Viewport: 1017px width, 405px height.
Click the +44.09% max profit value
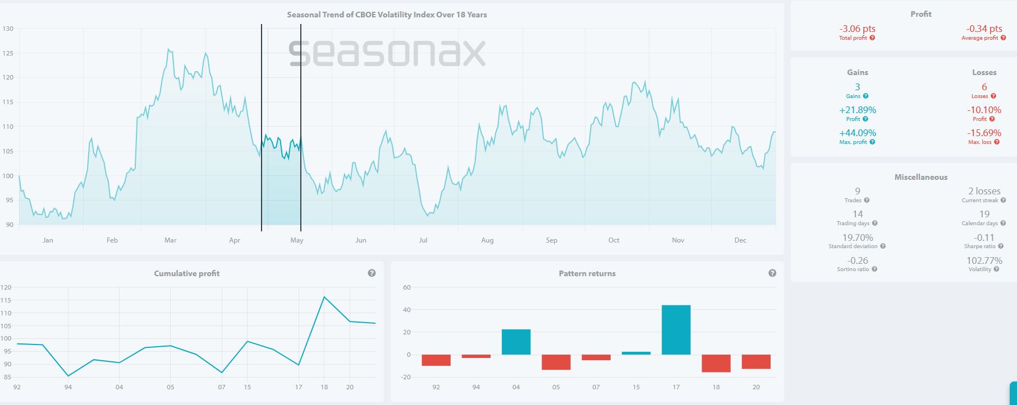[858, 133]
